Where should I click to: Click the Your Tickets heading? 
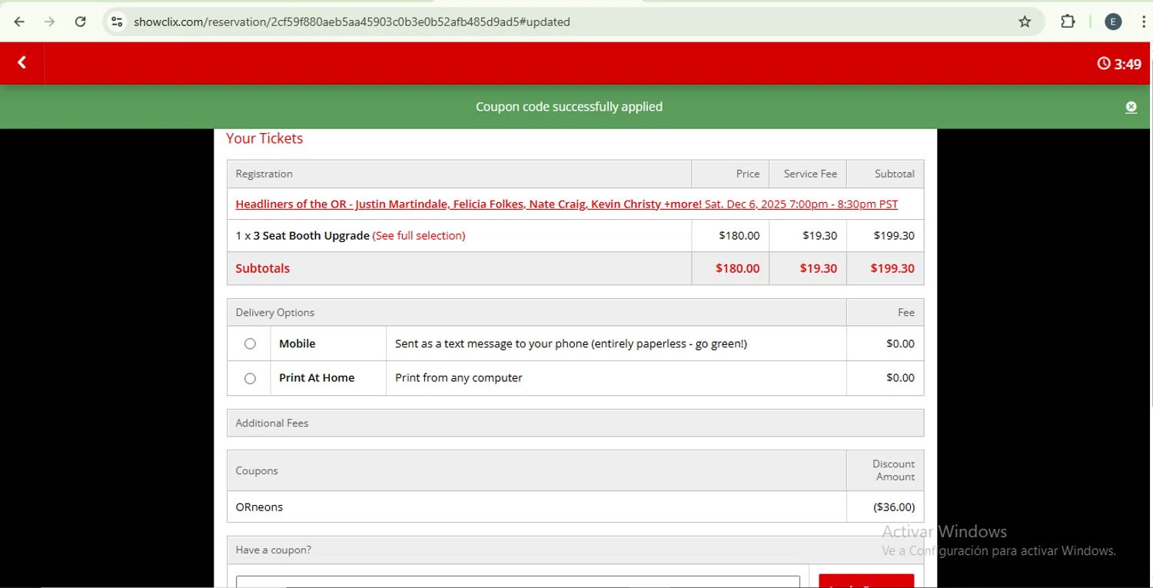[x=264, y=138]
